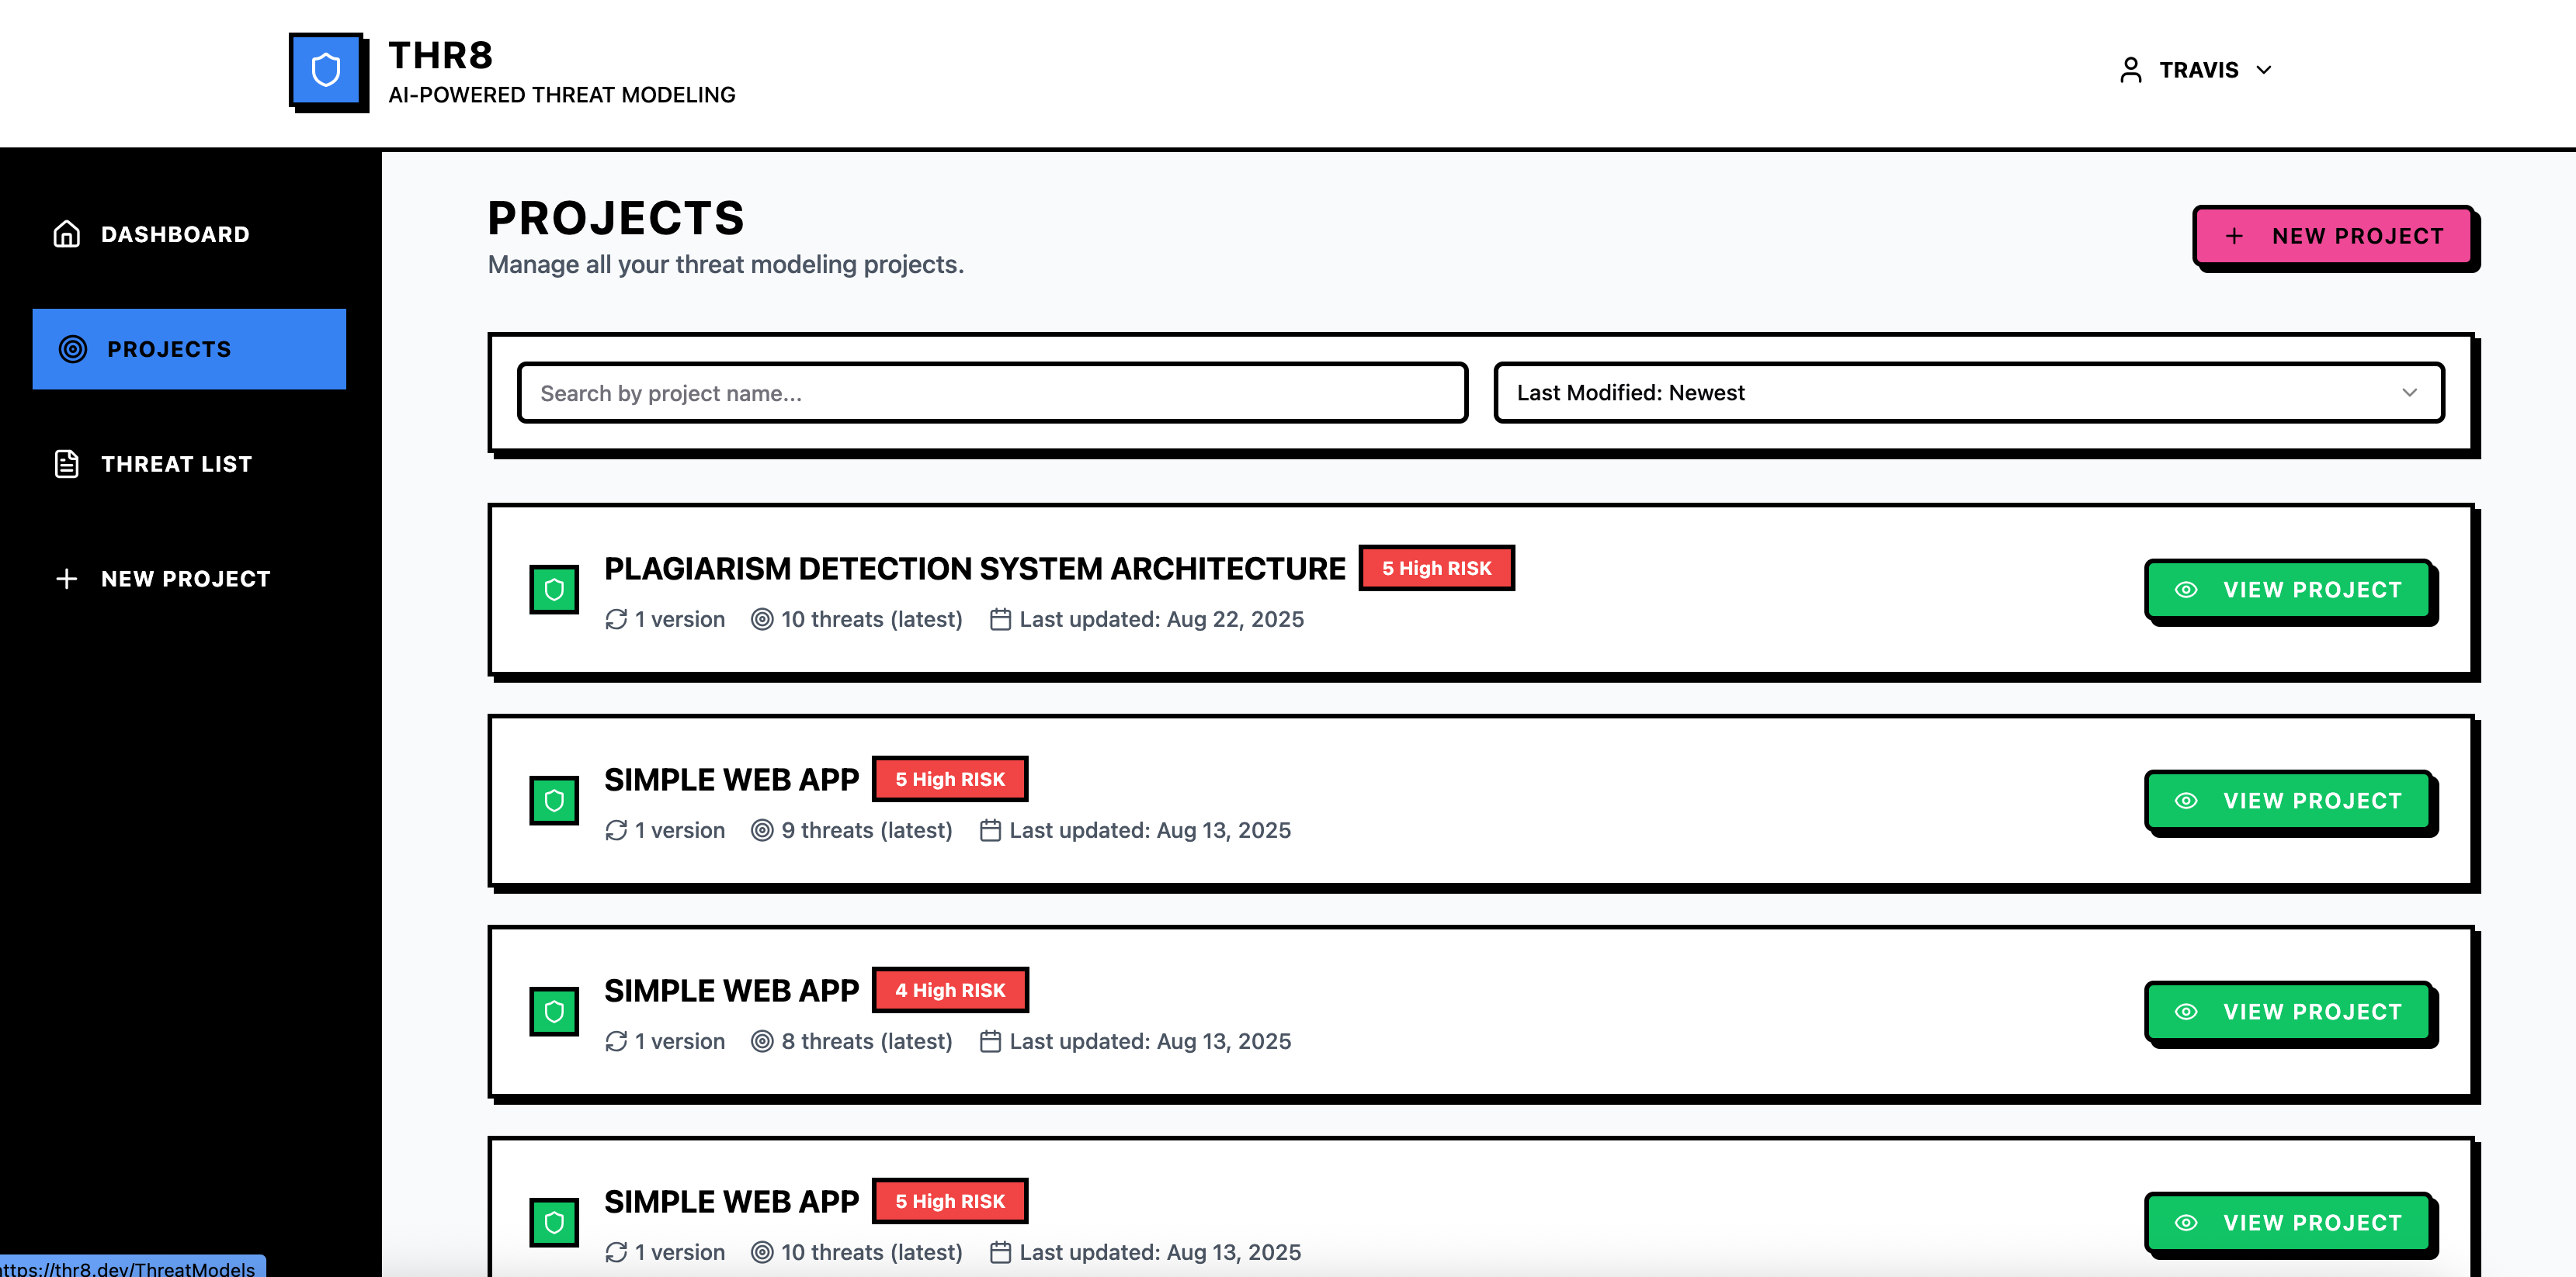The image size is (2576, 1277).
Task: Click green shield icon of Plagiarism Detection project
Action: (554, 590)
